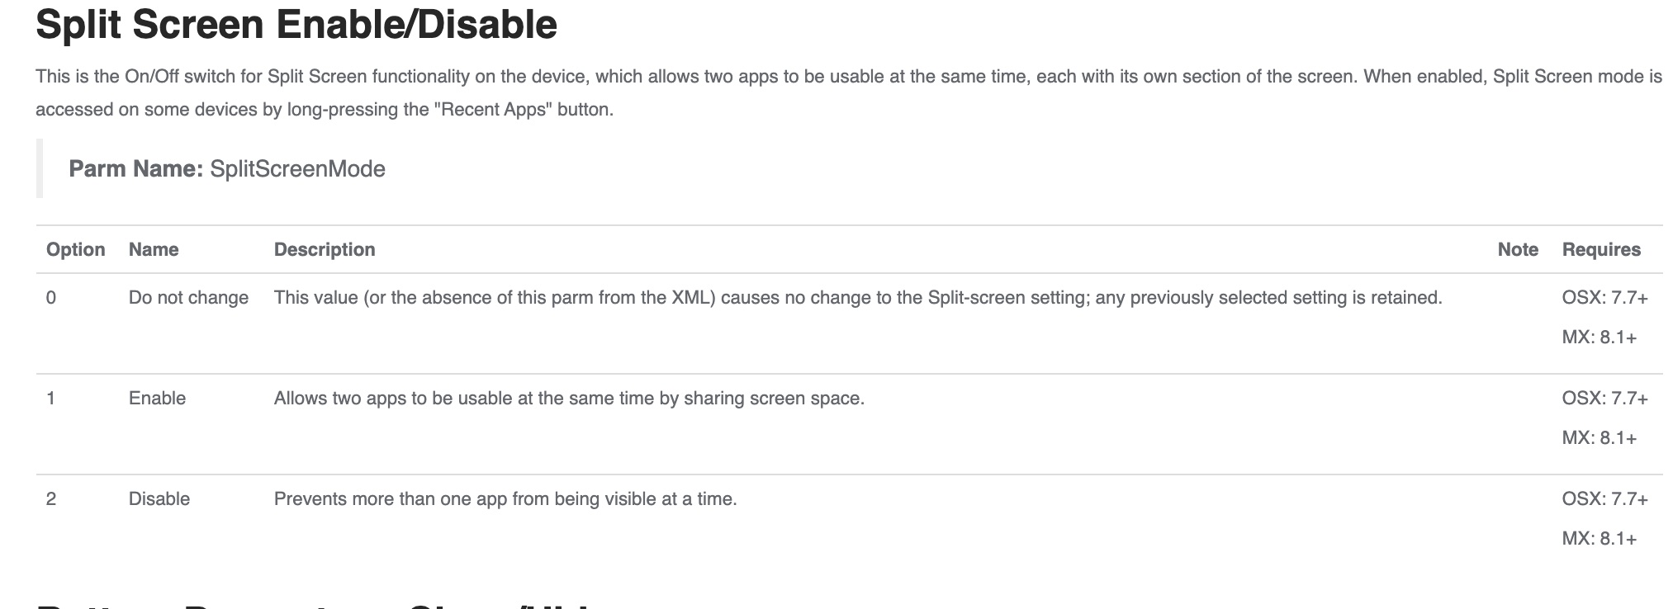This screenshot has width=1673, height=609.
Task: Click the Disable row description text
Action: point(505,499)
